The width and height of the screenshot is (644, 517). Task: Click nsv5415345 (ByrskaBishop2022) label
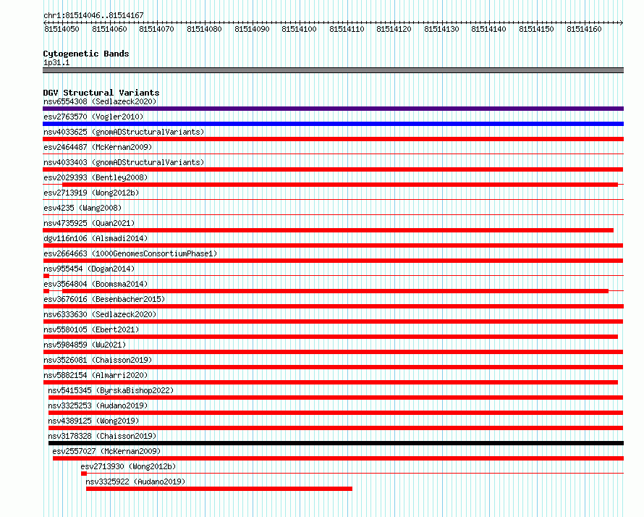[x=111, y=390]
